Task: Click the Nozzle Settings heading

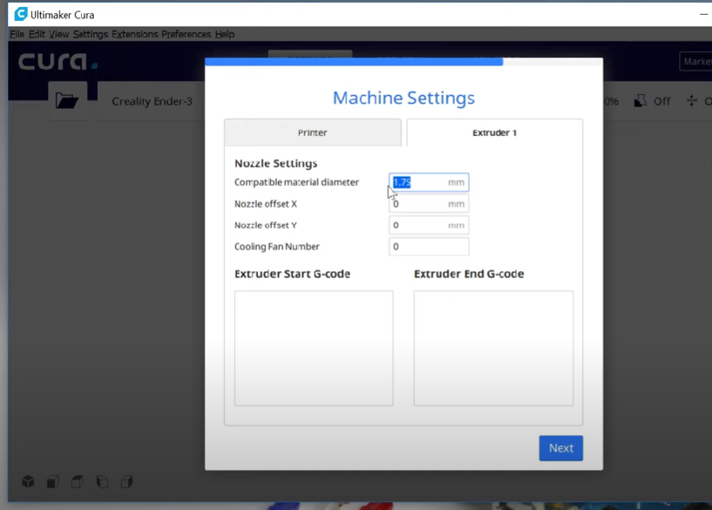Action: (276, 164)
